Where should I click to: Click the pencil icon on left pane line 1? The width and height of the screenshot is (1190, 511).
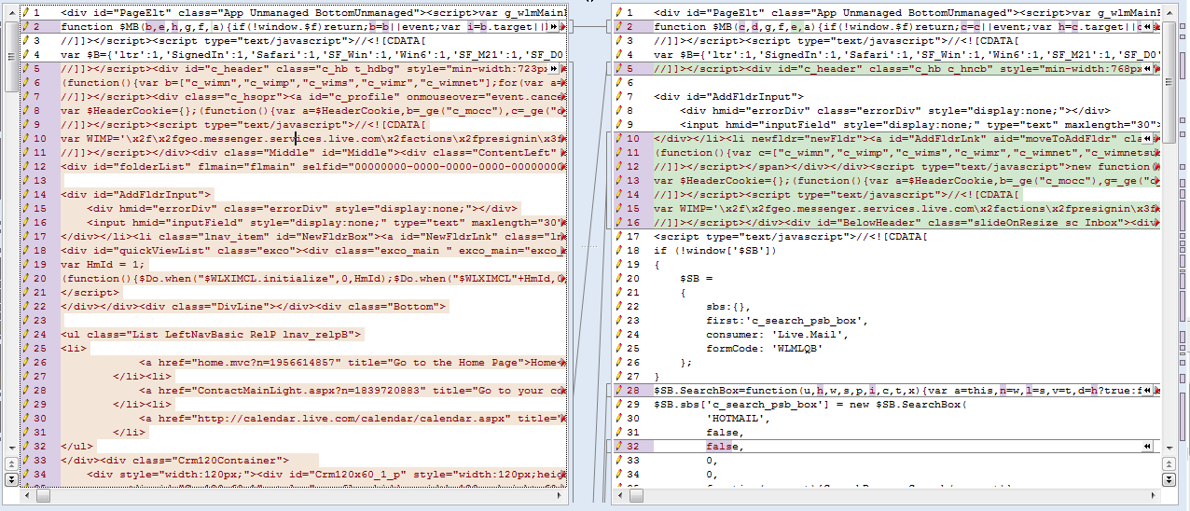25,14
